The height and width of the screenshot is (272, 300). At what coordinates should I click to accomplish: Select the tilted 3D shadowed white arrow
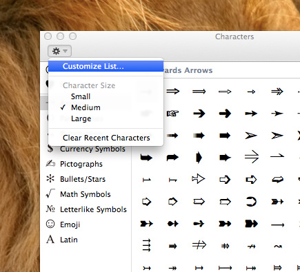277,180
